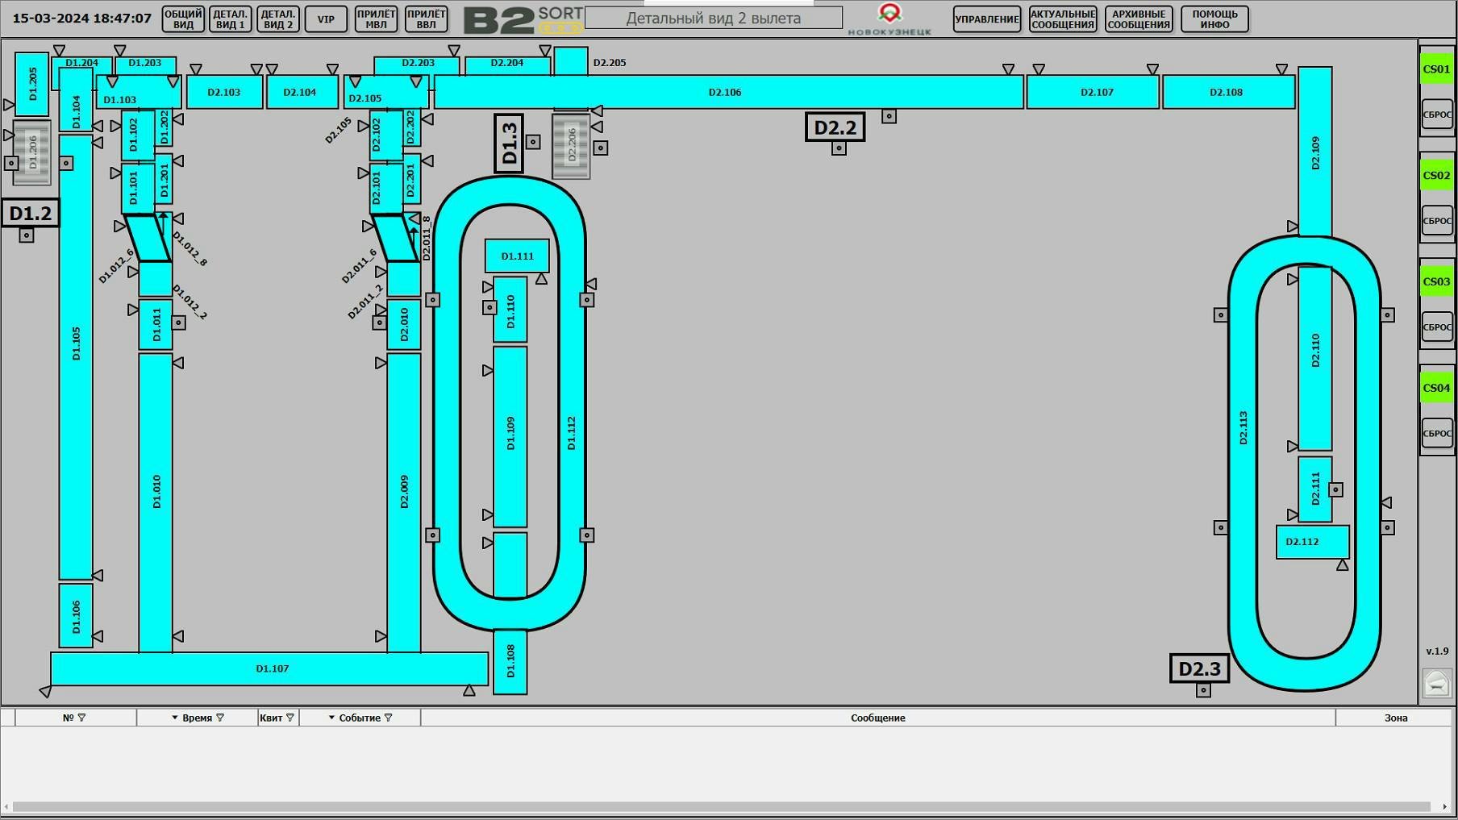Click the sensor marker beside D1.3 label

click(533, 142)
